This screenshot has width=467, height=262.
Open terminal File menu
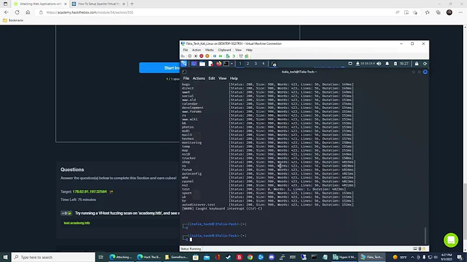[x=186, y=78]
